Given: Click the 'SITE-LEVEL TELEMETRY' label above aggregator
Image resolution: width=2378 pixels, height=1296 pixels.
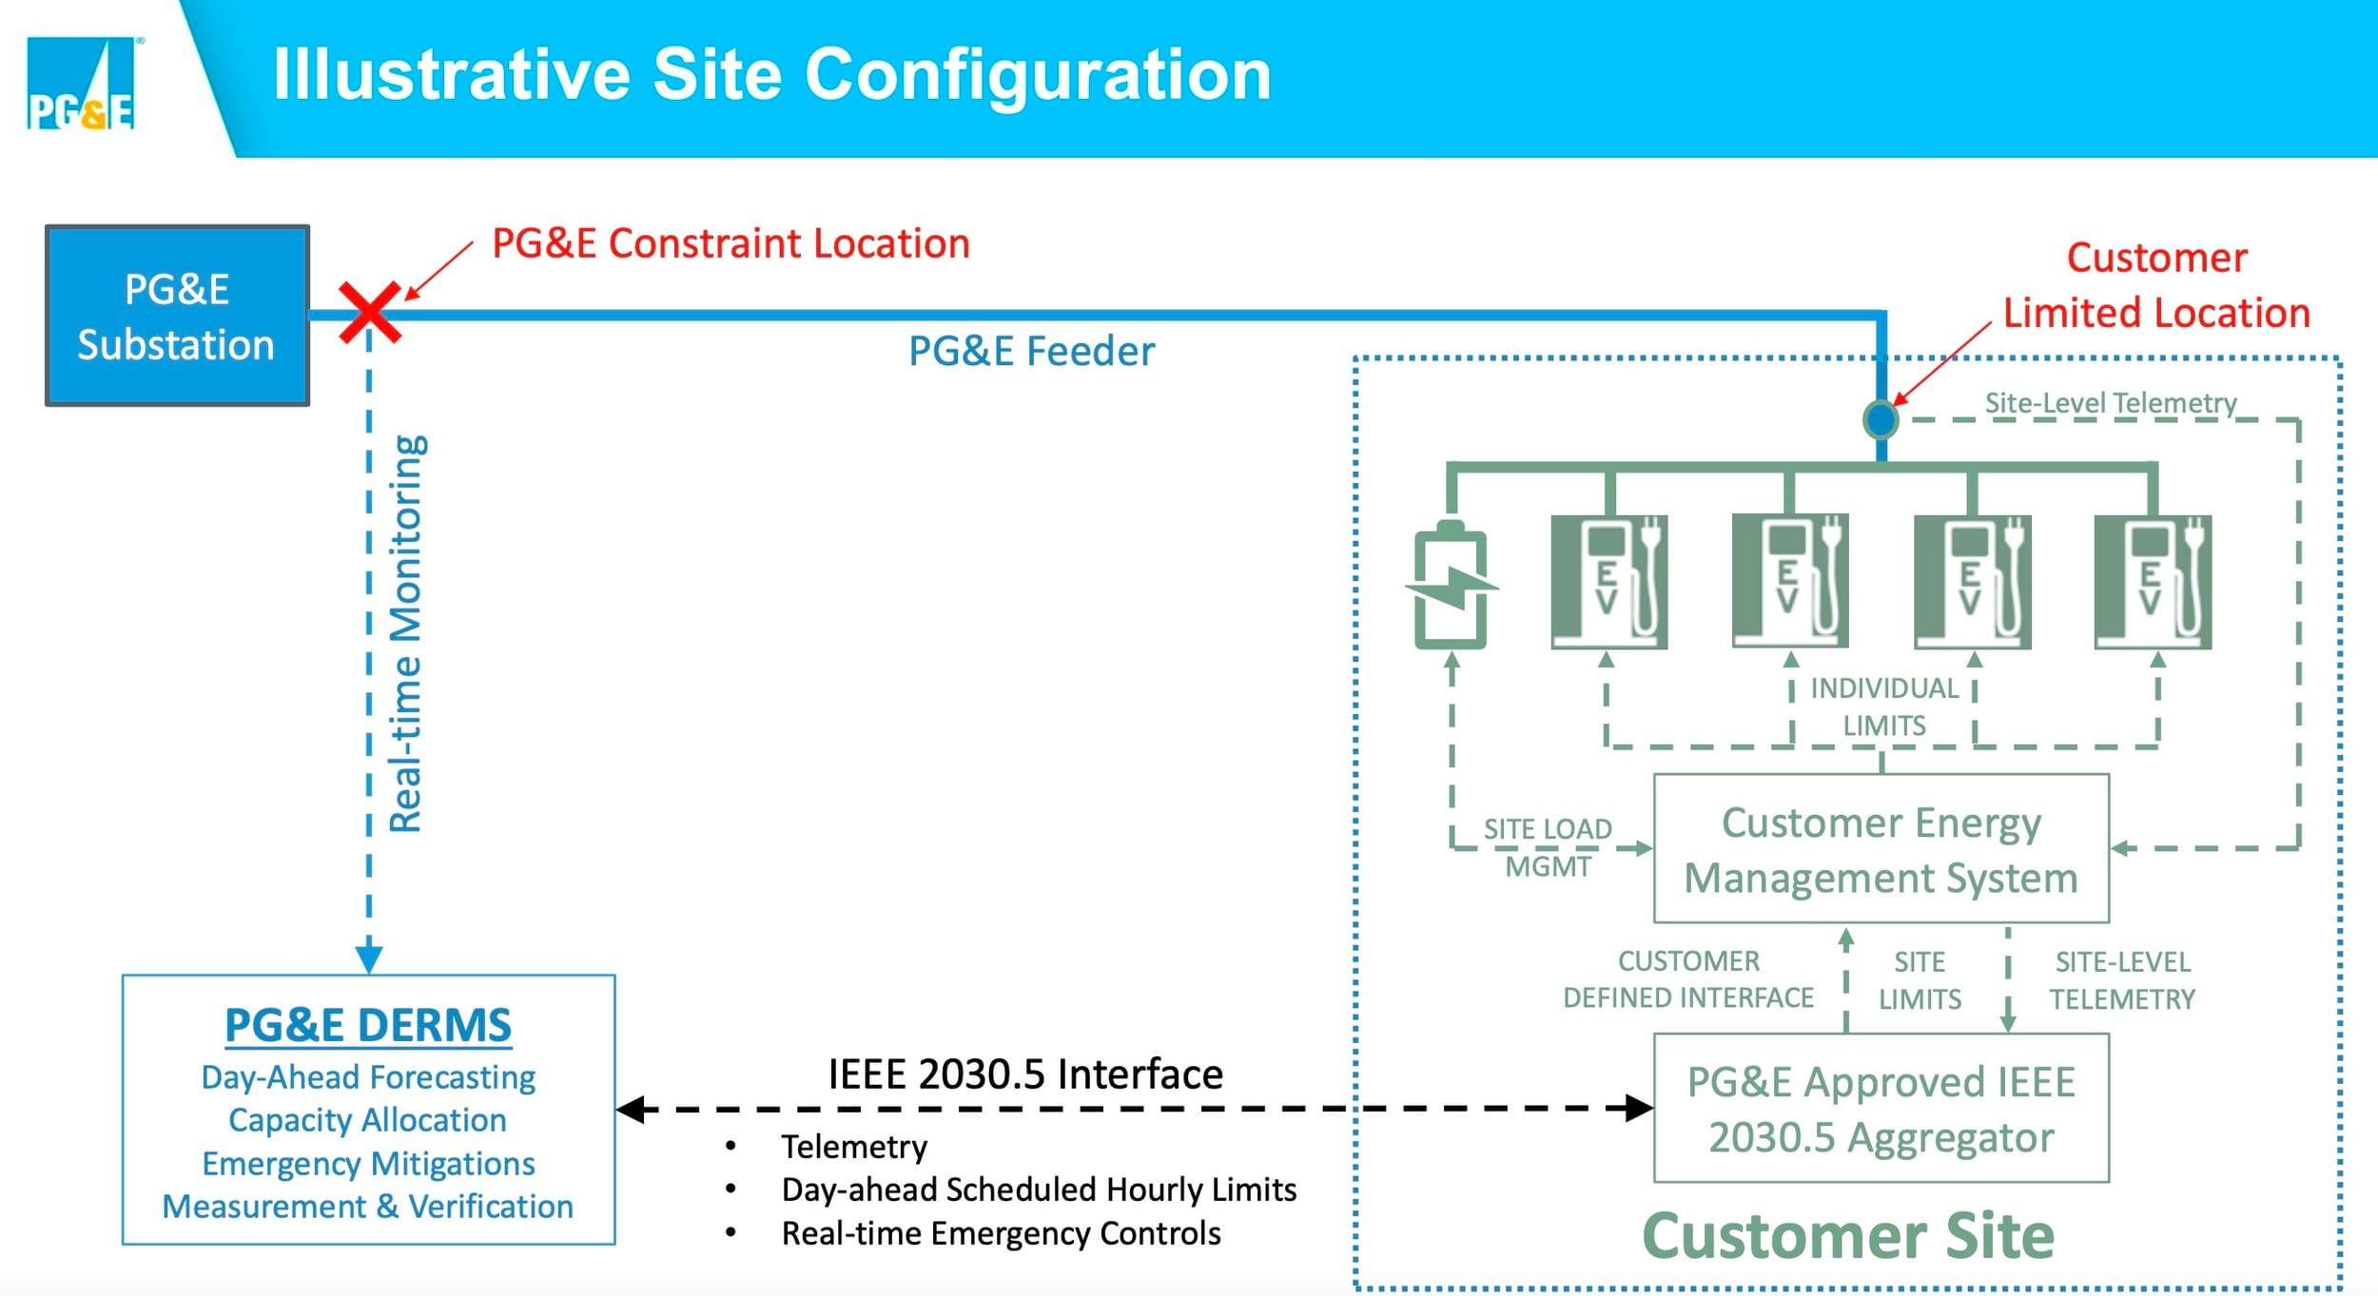Looking at the screenshot, I should coord(2122,980).
